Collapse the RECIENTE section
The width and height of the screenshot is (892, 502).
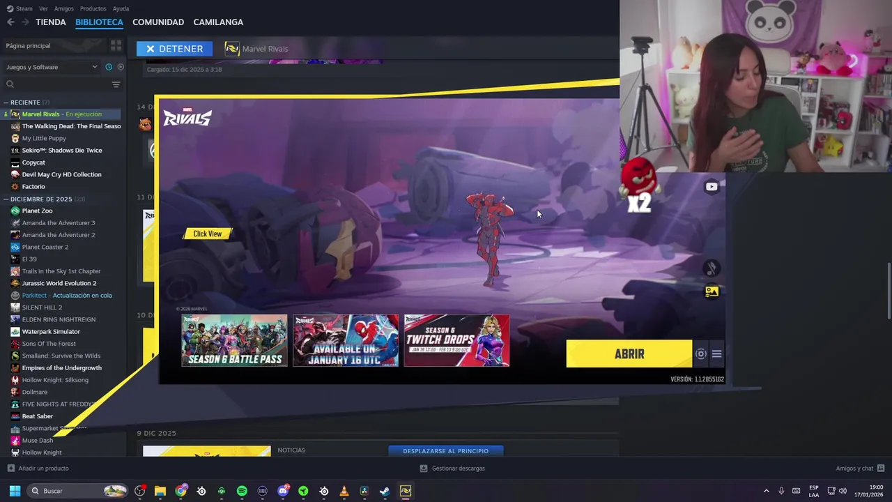[25, 102]
